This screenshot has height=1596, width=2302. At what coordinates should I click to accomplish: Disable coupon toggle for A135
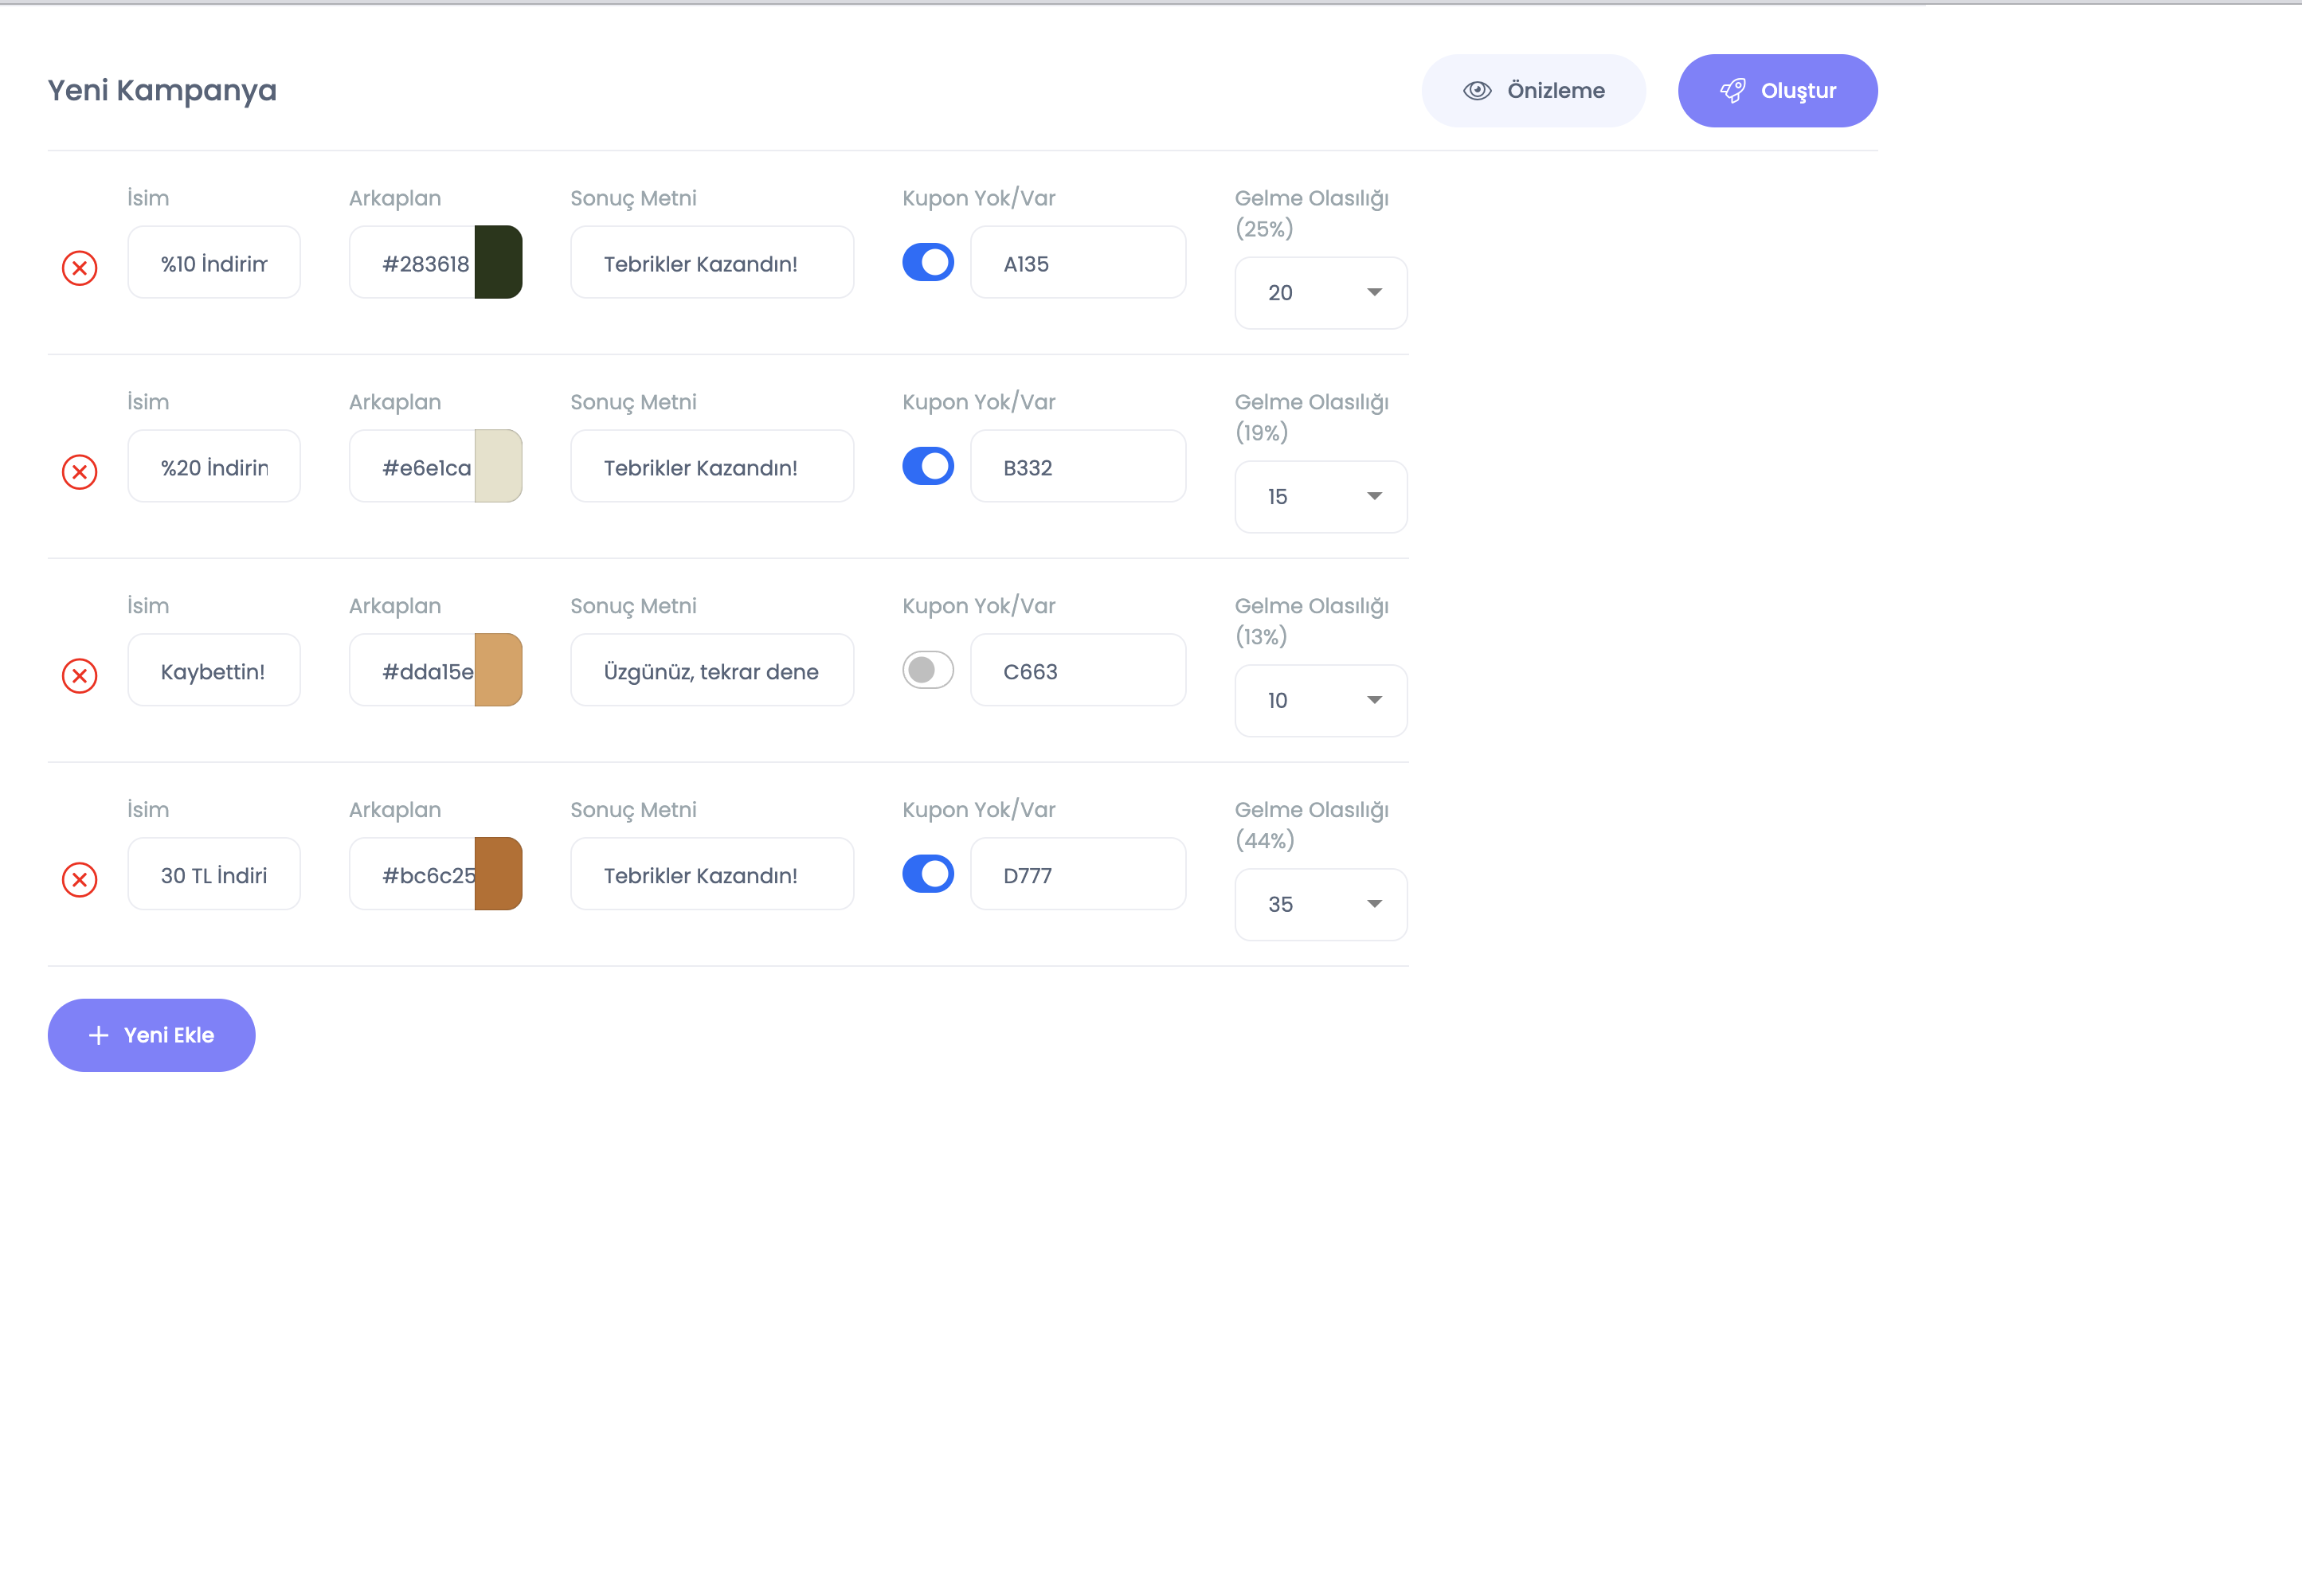coord(928,263)
